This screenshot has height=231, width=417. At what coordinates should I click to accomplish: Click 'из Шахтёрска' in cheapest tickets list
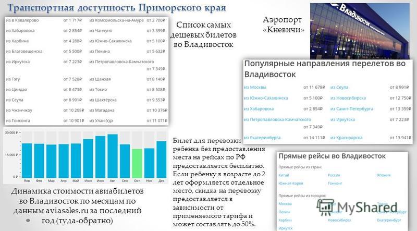click(103, 100)
